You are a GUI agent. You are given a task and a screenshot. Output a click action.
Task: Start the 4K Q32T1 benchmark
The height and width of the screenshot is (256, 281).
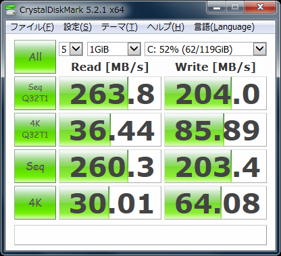(x=35, y=130)
